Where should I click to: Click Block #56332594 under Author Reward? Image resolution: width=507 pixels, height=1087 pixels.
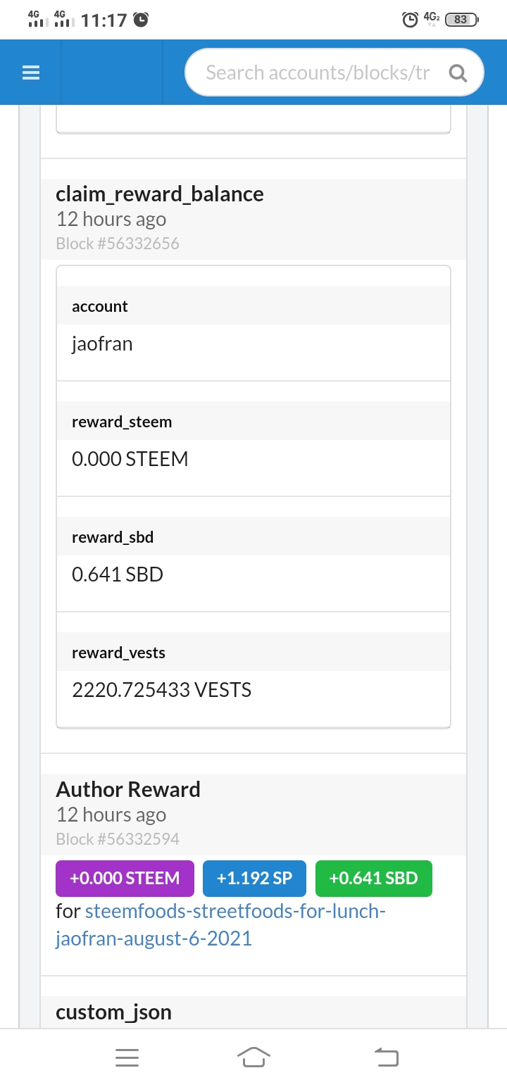point(118,839)
